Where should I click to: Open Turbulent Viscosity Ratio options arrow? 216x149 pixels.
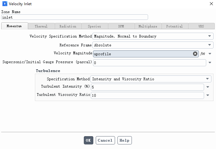pyautogui.click(x=208, y=95)
